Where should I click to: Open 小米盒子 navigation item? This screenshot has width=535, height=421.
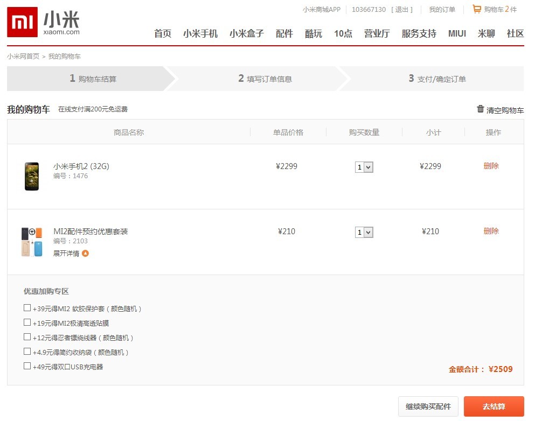coord(247,33)
